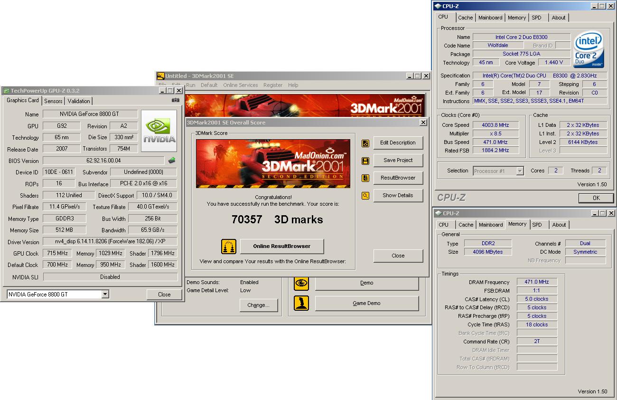The width and height of the screenshot is (617, 400).
Task: Click the Code Name value Wolfdale
Action: click(498, 46)
